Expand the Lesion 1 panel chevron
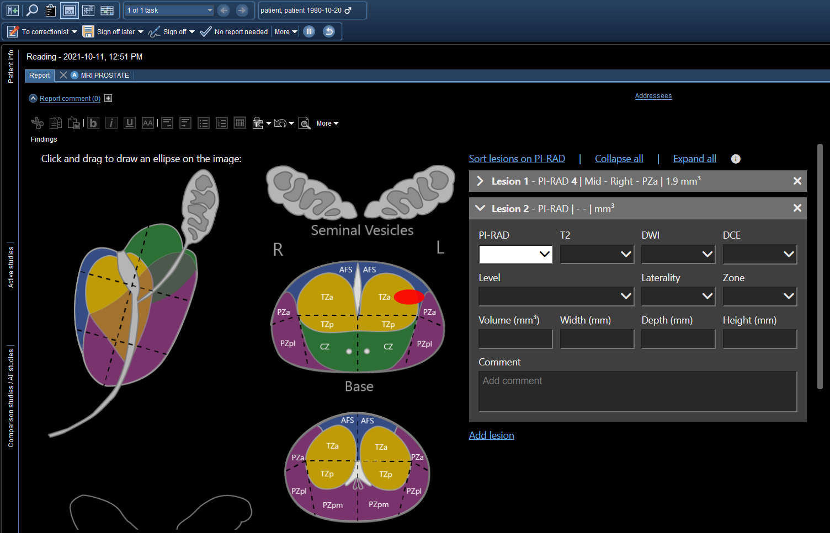The image size is (830, 533). [x=480, y=181]
